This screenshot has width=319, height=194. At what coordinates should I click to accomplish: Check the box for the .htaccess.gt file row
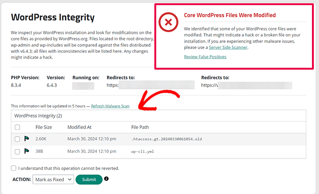pos(17,139)
